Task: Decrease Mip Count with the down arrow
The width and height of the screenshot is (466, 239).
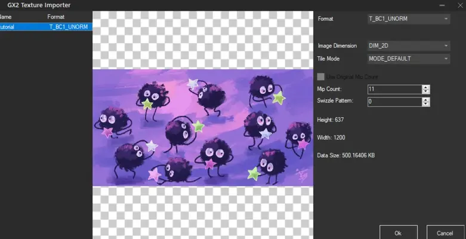Action: click(x=425, y=91)
